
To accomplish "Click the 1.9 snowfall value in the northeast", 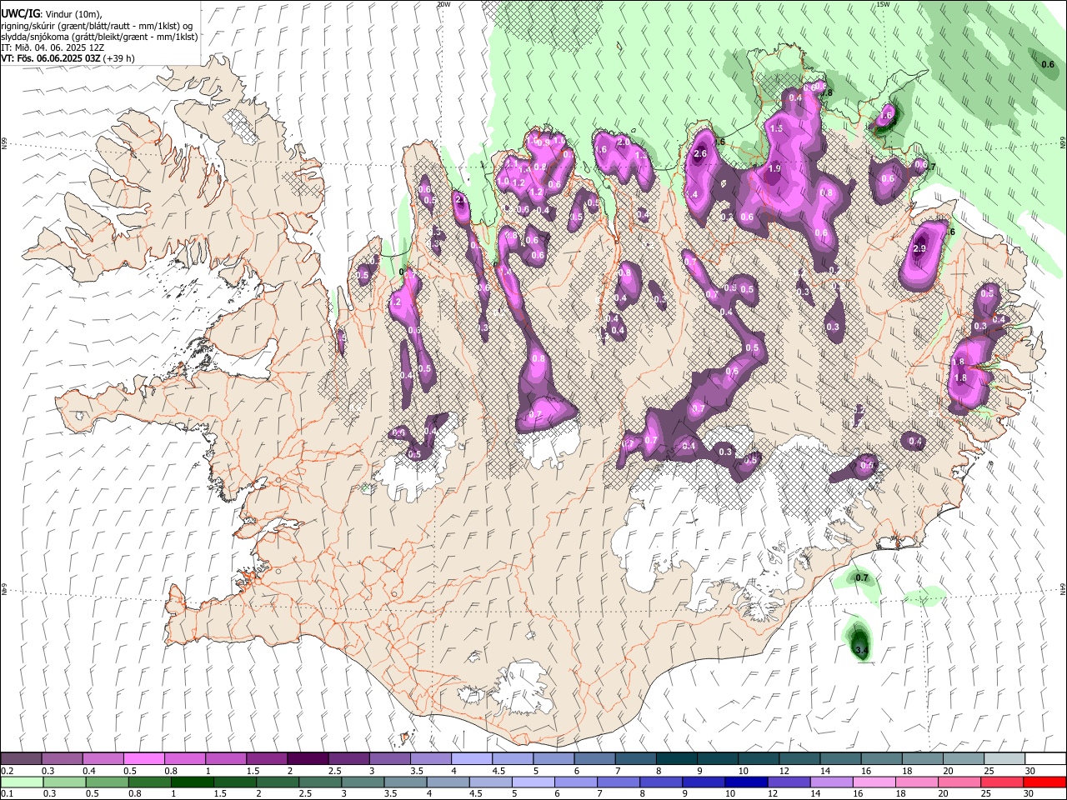I will [x=774, y=169].
